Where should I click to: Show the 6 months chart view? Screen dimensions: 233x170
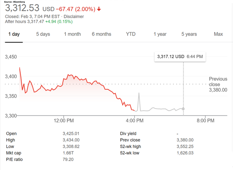tap(101, 34)
